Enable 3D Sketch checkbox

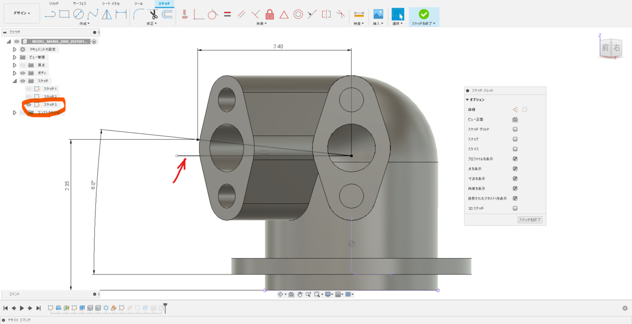coord(515,208)
